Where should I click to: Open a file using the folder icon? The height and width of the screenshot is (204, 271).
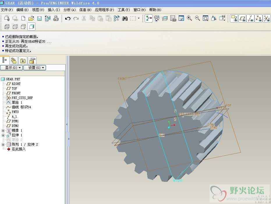coord(31,18)
